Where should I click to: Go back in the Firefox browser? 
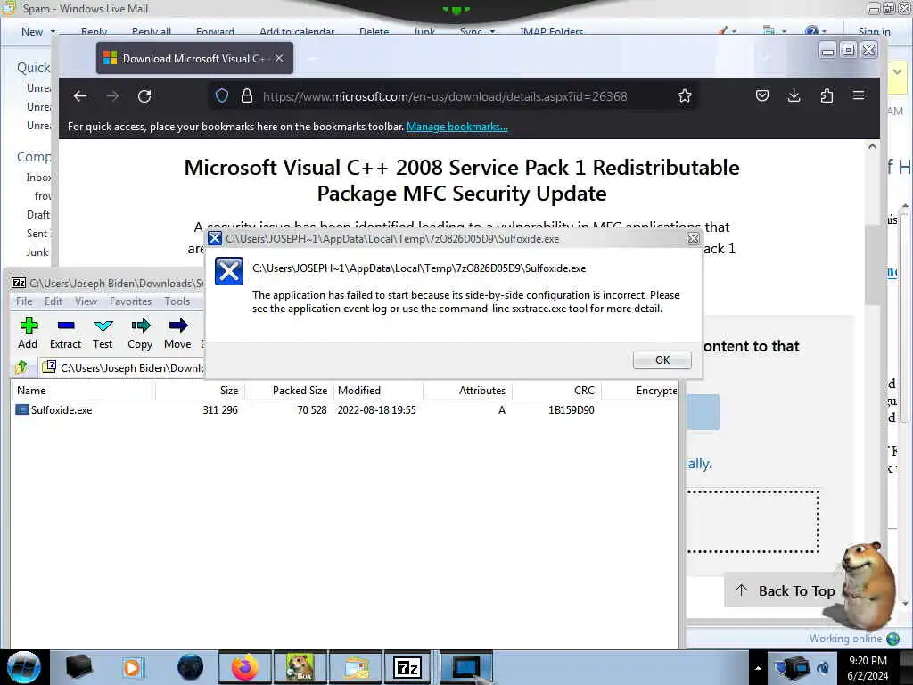point(80,96)
